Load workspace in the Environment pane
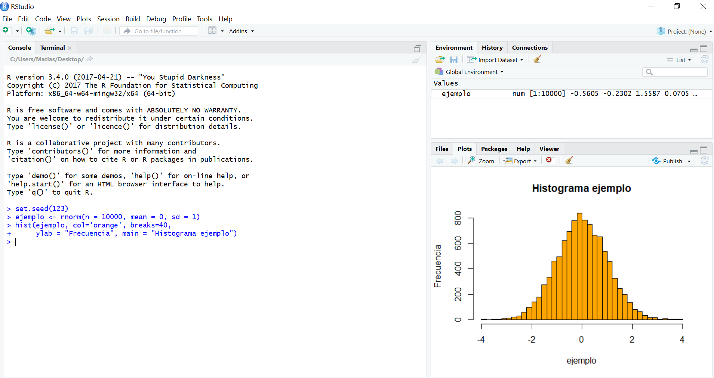 [x=440, y=60]
